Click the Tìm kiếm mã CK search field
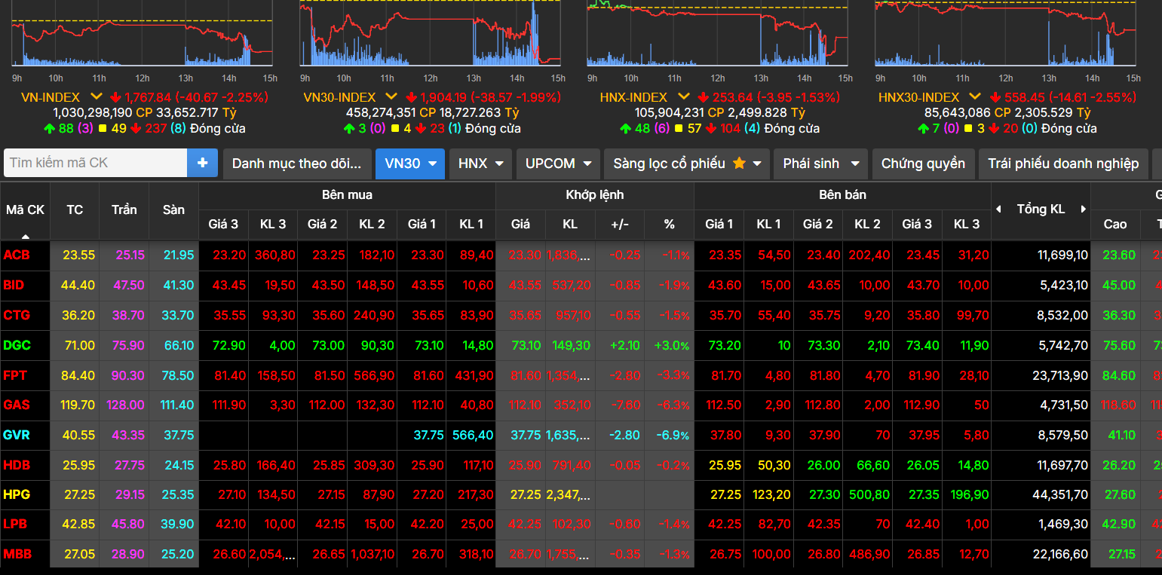This screenshot has width=1162, height=575. 95,163
